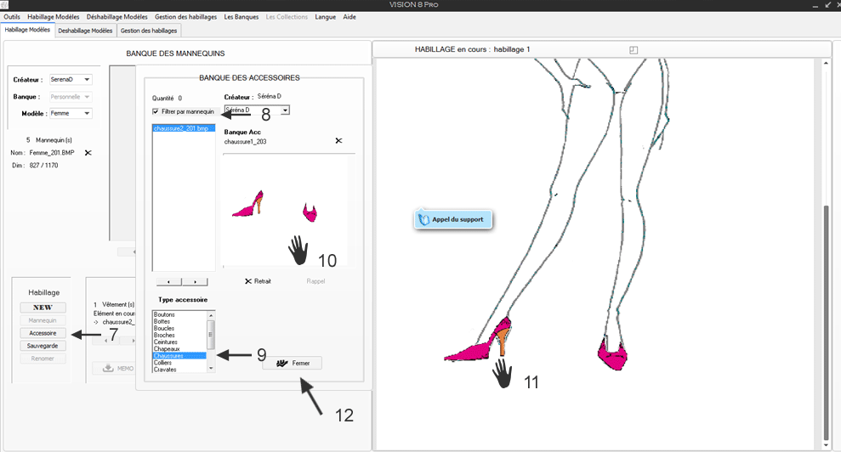The width and height of the screenshot is (841, 452).
Task: Uncheck Filtrer par mannequin checkbox
Action: 156,111
